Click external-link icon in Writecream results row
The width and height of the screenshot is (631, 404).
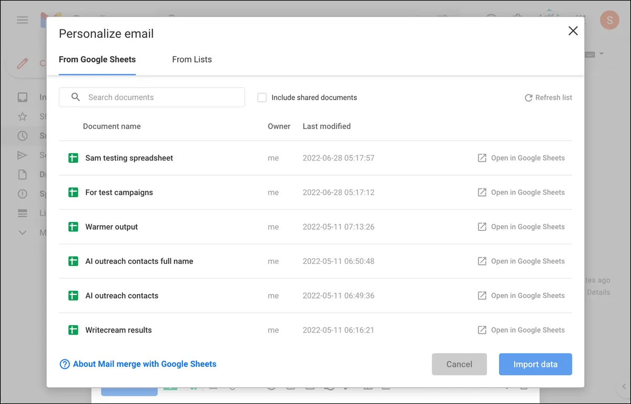pyautogui.click(x=482, y=330)
